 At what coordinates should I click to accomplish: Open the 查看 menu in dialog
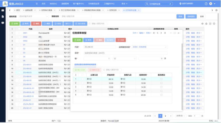[149, 33]
